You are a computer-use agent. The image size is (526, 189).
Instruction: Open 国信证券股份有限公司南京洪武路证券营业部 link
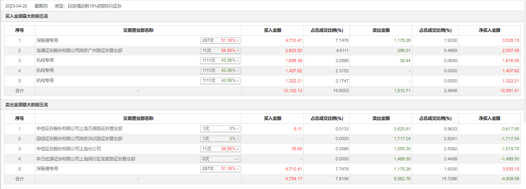(79, 139)
